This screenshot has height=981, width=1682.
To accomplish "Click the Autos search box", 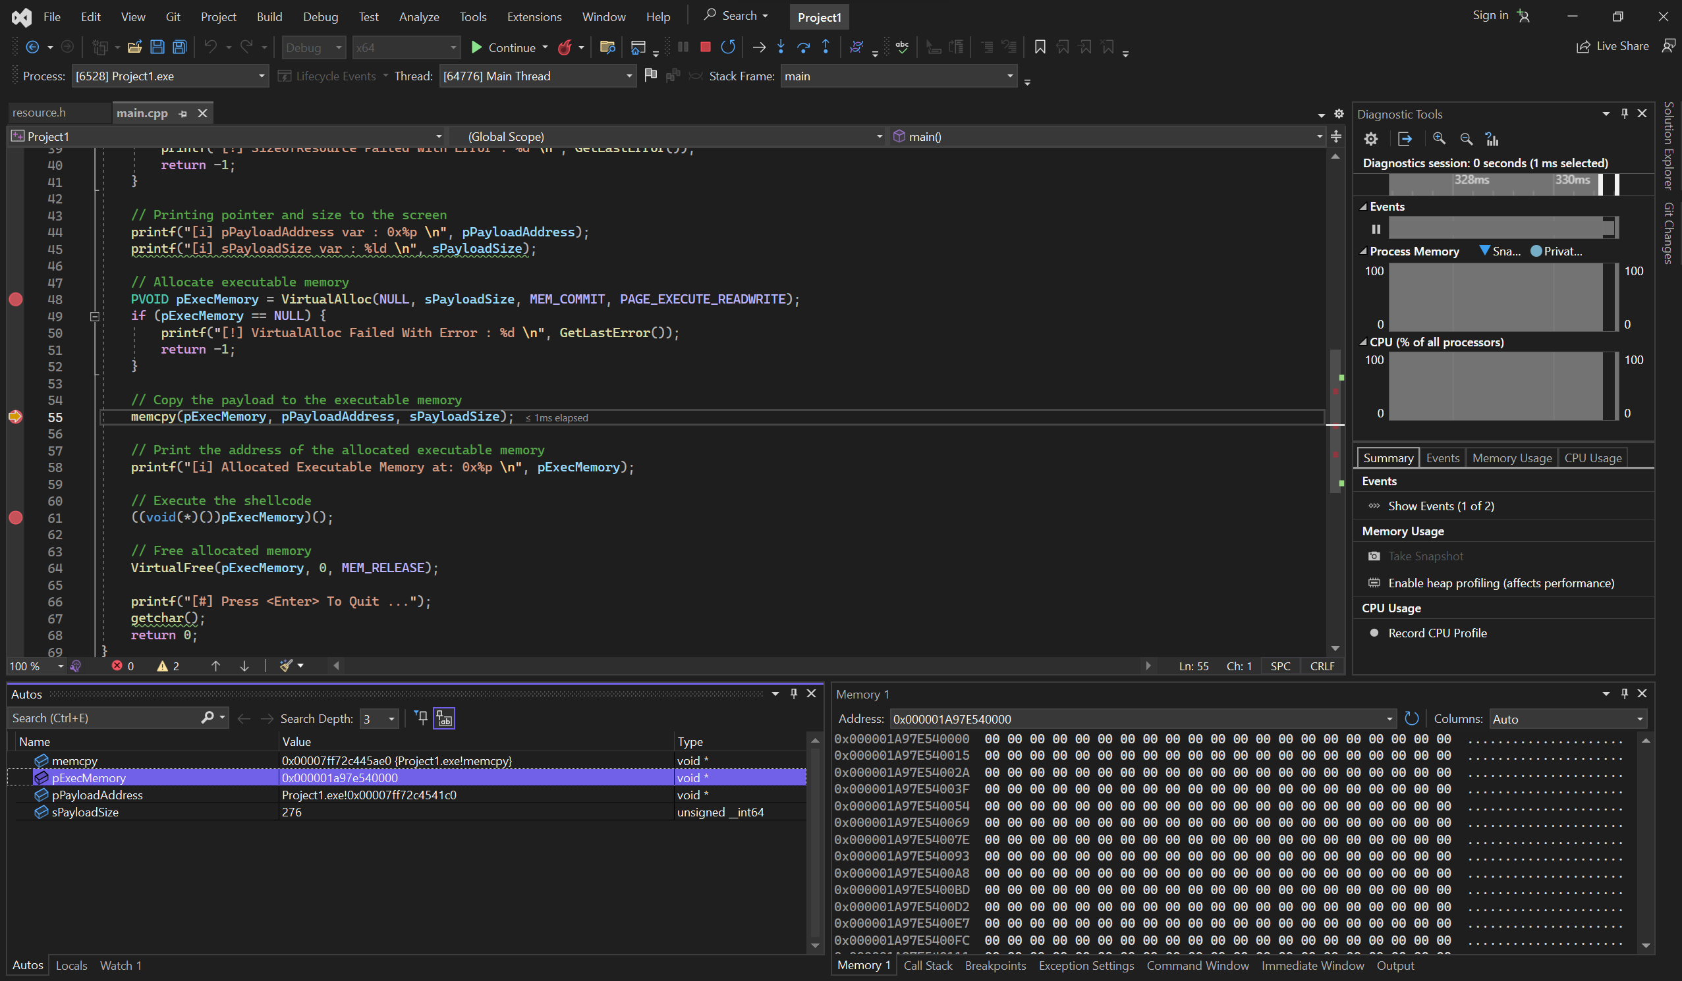I will coord(105,718).
